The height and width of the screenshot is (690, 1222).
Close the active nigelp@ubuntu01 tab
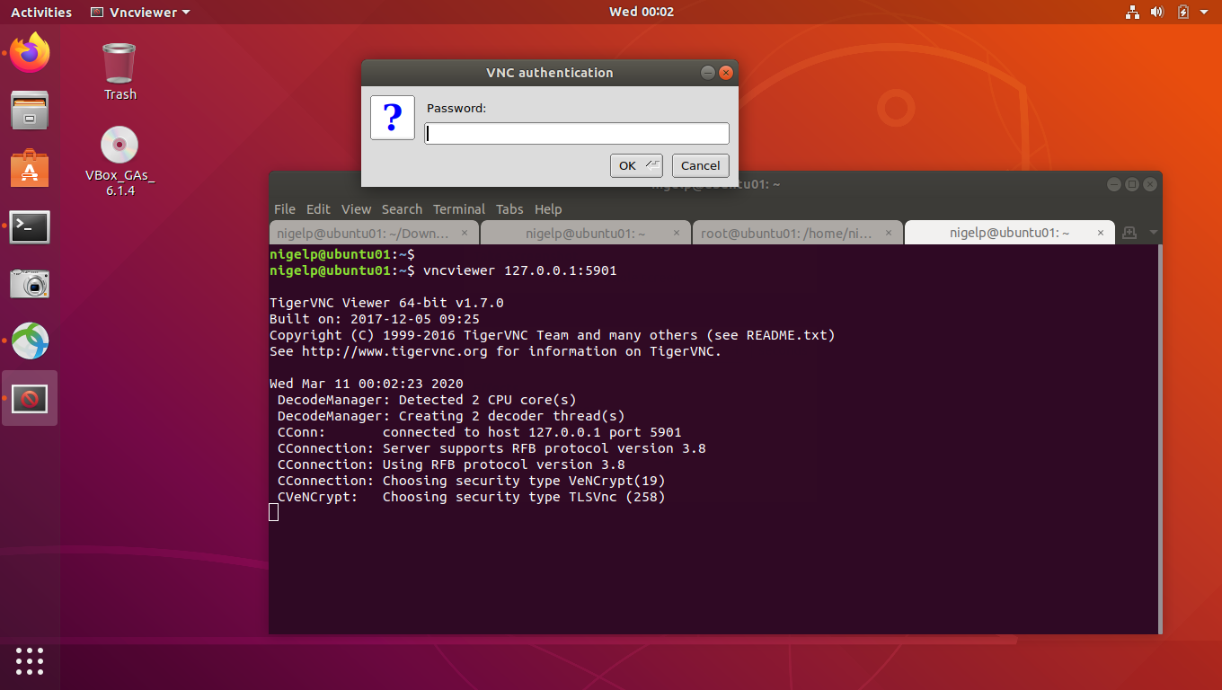(x=1101, y=233)
